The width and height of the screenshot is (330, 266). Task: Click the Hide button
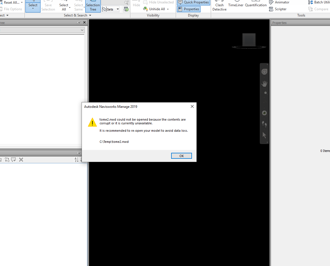[136, 4]
